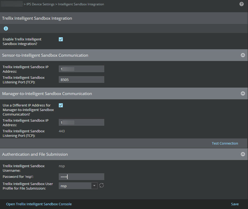
Task: Refresh the user profile list icon
Action: pyautogui.click(x=102, y=186)
